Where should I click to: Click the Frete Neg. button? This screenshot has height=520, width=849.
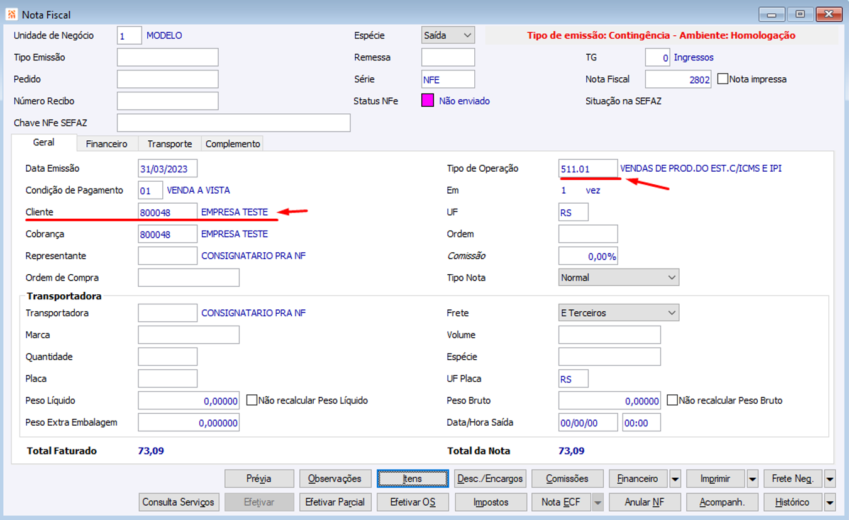coord(793,479)
